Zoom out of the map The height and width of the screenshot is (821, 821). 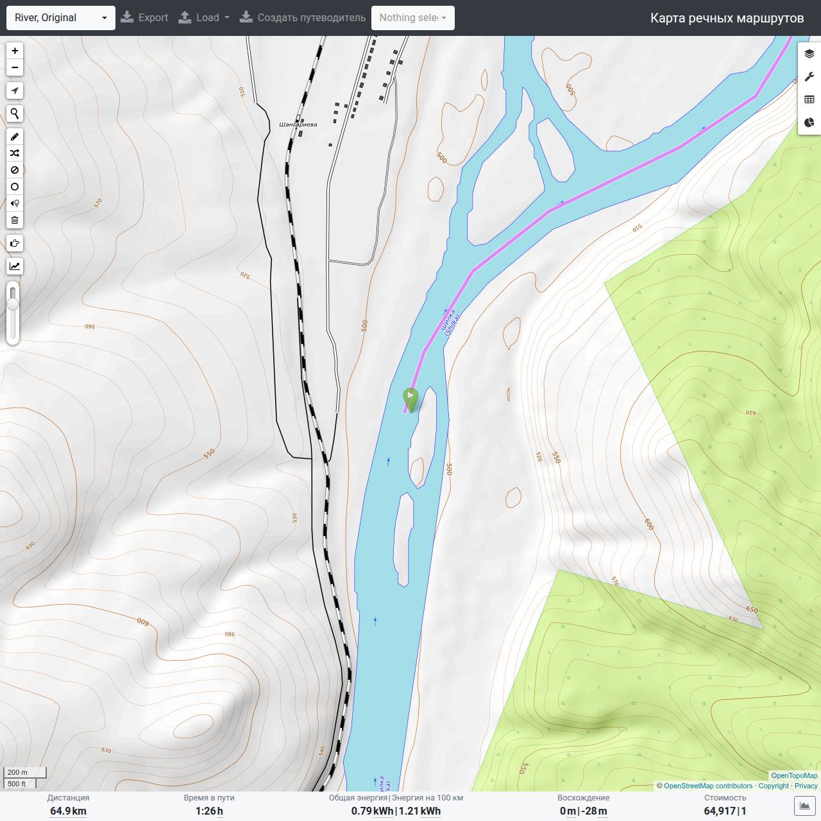(15, 67)
